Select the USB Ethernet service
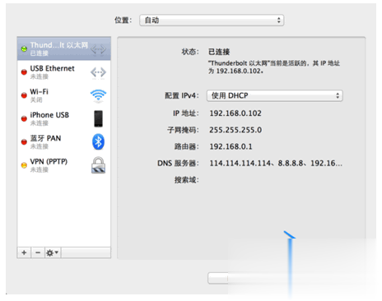 [x=64, y=72]
